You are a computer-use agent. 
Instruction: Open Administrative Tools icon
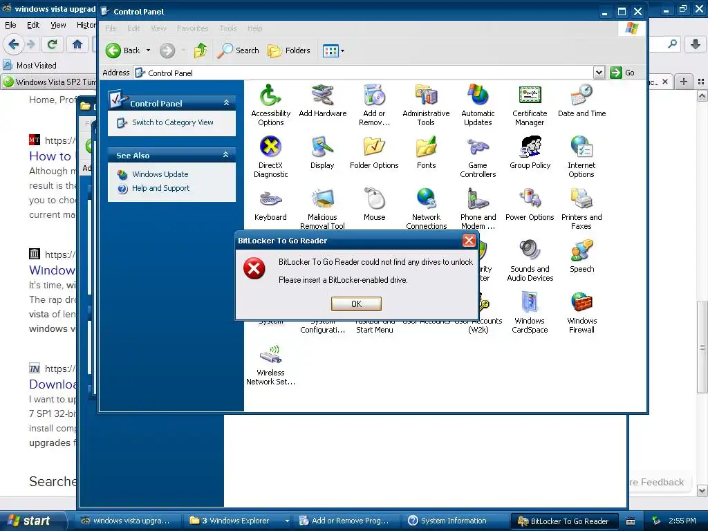pyautogui.click(x=426, y=105)
